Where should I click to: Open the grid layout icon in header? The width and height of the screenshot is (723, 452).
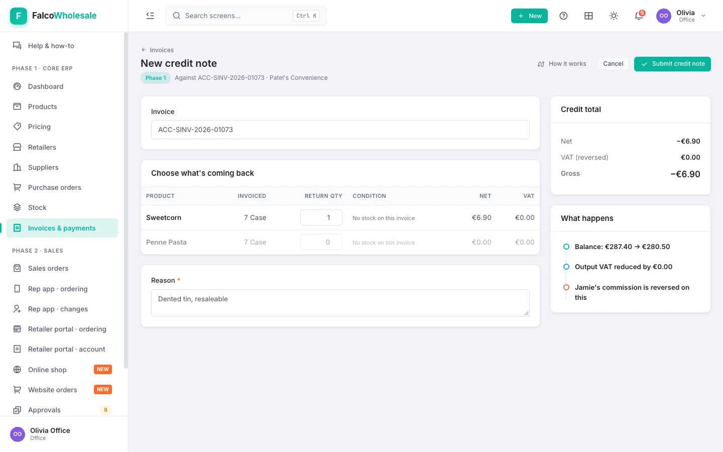pos(588,16)
